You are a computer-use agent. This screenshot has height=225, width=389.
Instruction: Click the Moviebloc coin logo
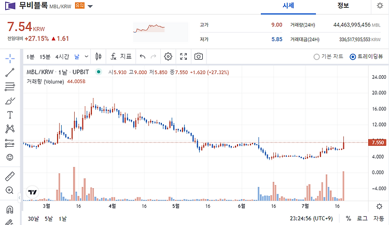pyautogui.click(x=10, y=6)
